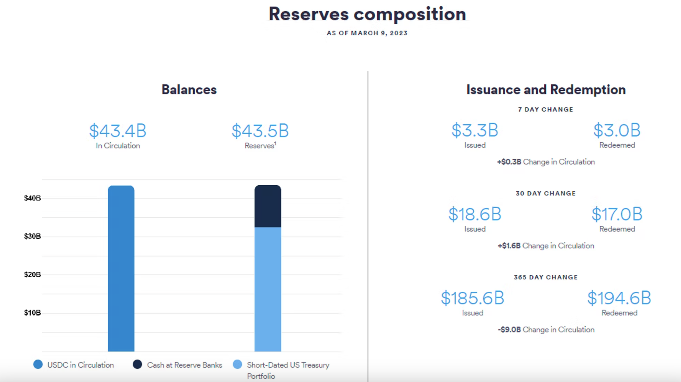Click the $17.0B Redeemed value
Viewport: 681px width, 382px height.
coord(617,214)
